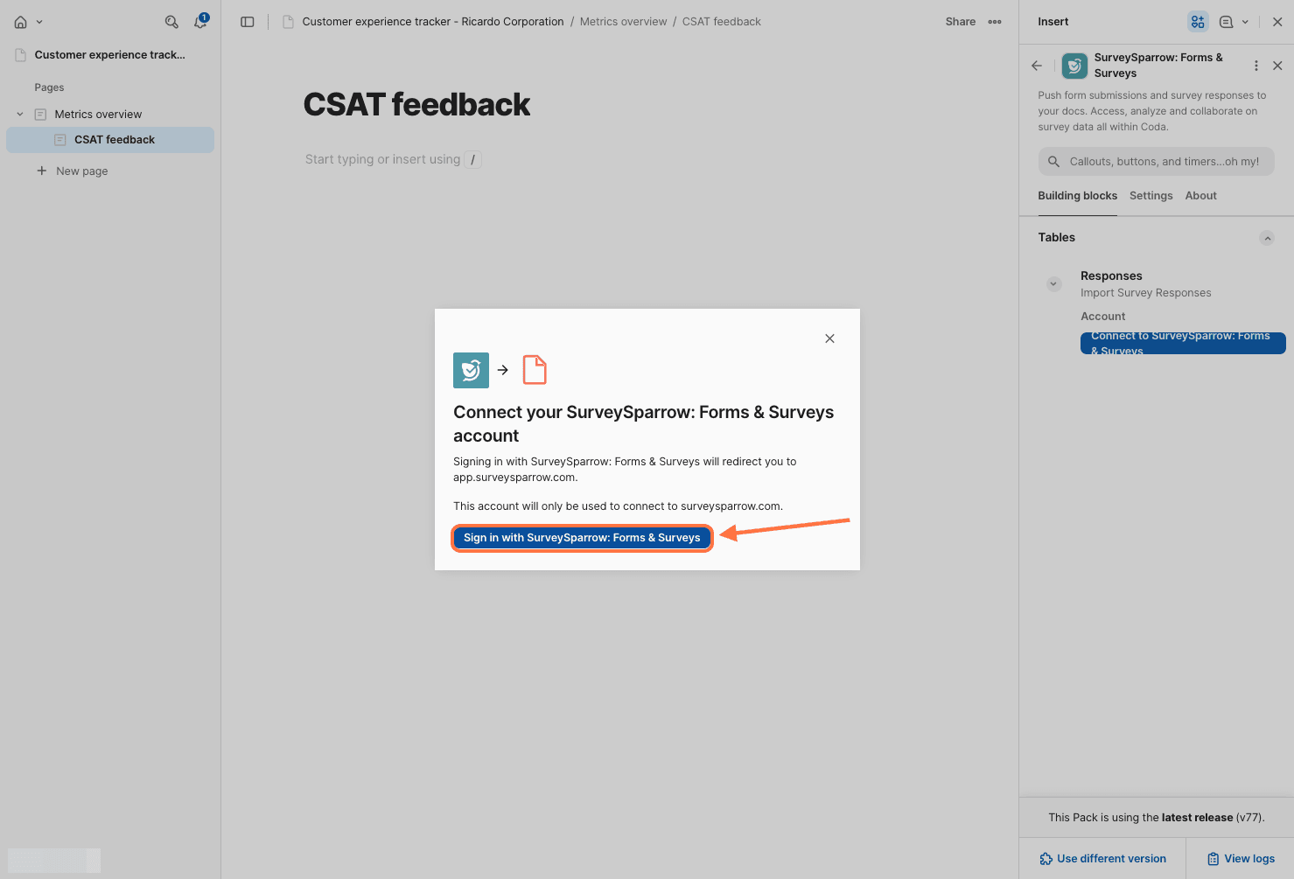
Task: Open SurveySparrow pack vertical dots menu
Action: point(1256,66)
